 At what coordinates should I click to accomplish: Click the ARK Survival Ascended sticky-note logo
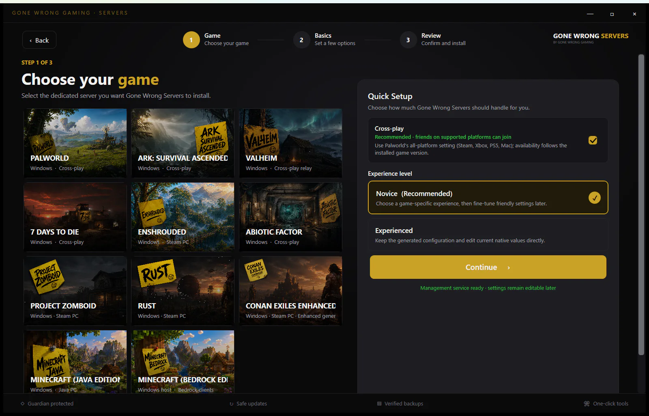212,139
